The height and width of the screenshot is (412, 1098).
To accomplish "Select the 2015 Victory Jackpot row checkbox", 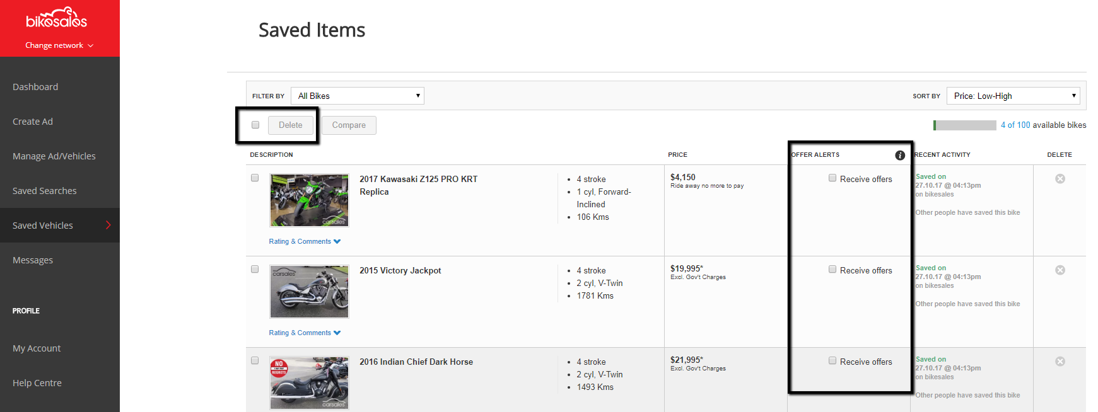I will [255, 269].
